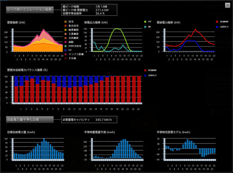Image resolution: width=233 pixels, height=173 pixels.
Task: Select the 住宅 legend color swatch
Action: (66, 21)
